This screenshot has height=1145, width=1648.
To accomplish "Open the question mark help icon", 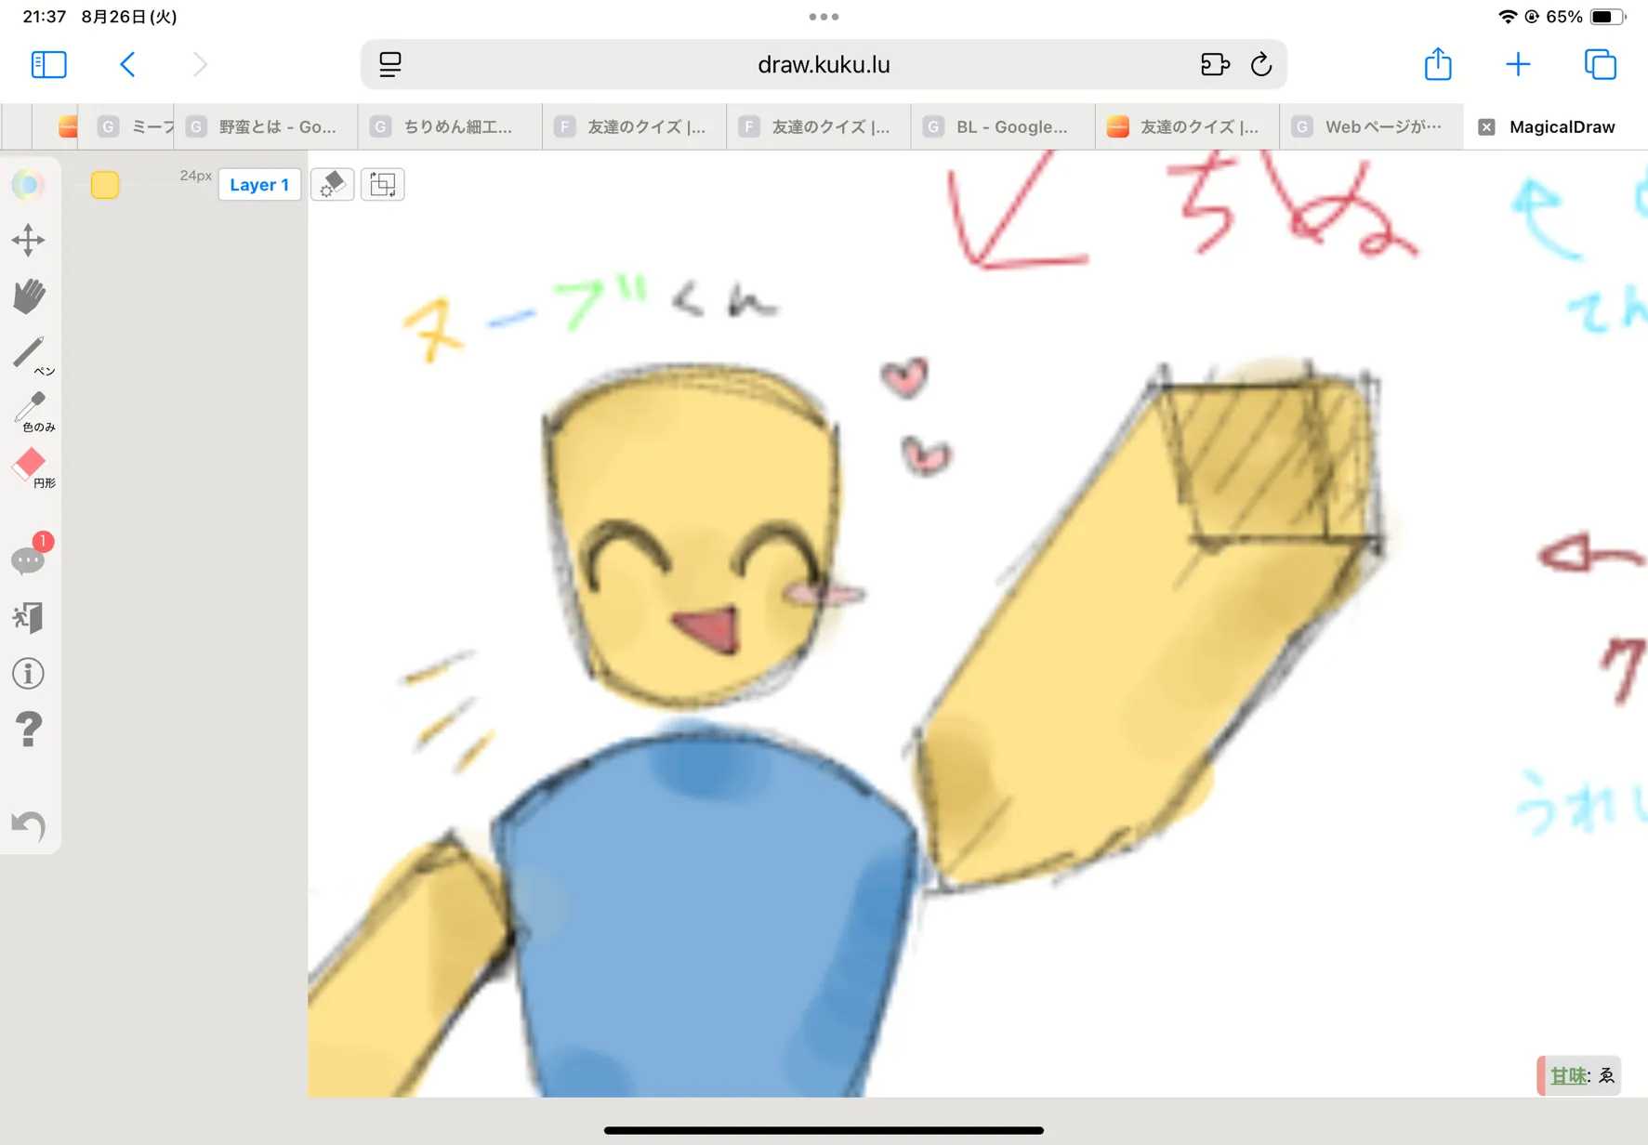I will (x=28, y=730).
